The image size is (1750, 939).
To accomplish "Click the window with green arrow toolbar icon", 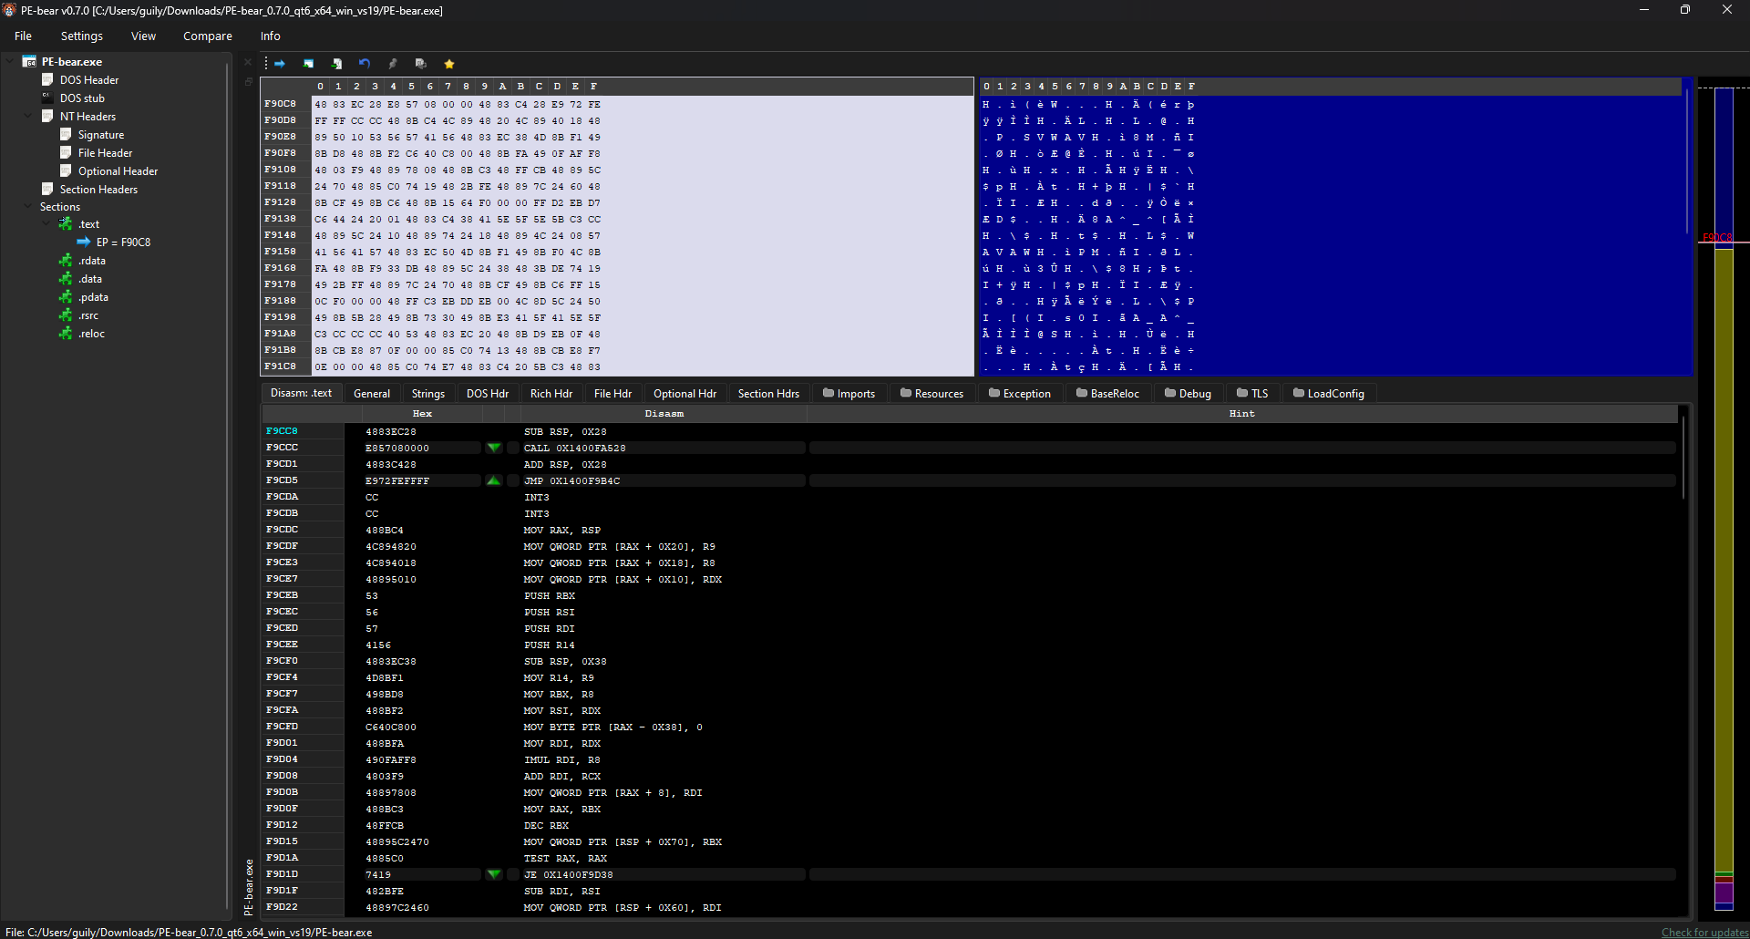I will click(308, 64).
